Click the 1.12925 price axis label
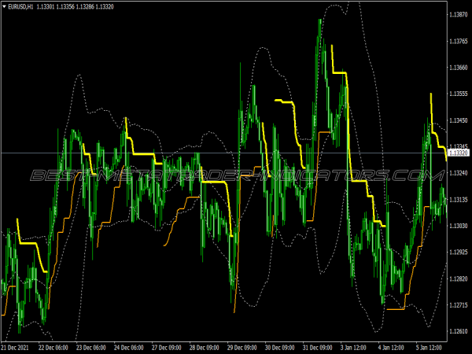This screenshot has width=472, height=354. tap(459, 253)
